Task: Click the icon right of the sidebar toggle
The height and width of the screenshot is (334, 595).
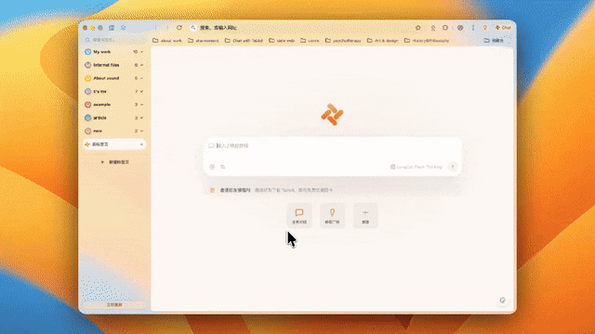Action: pyautogui.click(x=124, y=28)
